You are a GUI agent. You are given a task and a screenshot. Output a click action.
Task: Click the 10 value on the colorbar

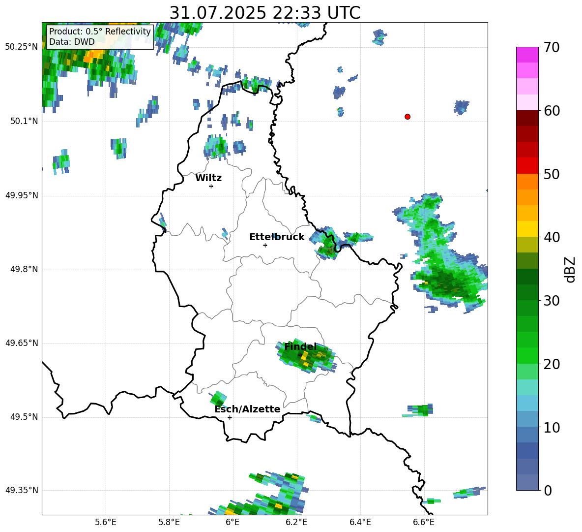[x=551, y=427]
